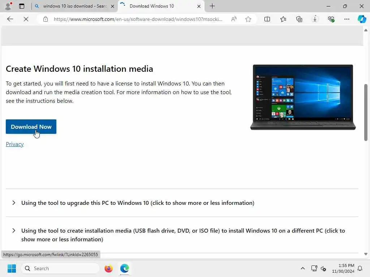Open Browser essentials heart icon
This screenshot has height=277, width=370.
click(x=331, y=19)
